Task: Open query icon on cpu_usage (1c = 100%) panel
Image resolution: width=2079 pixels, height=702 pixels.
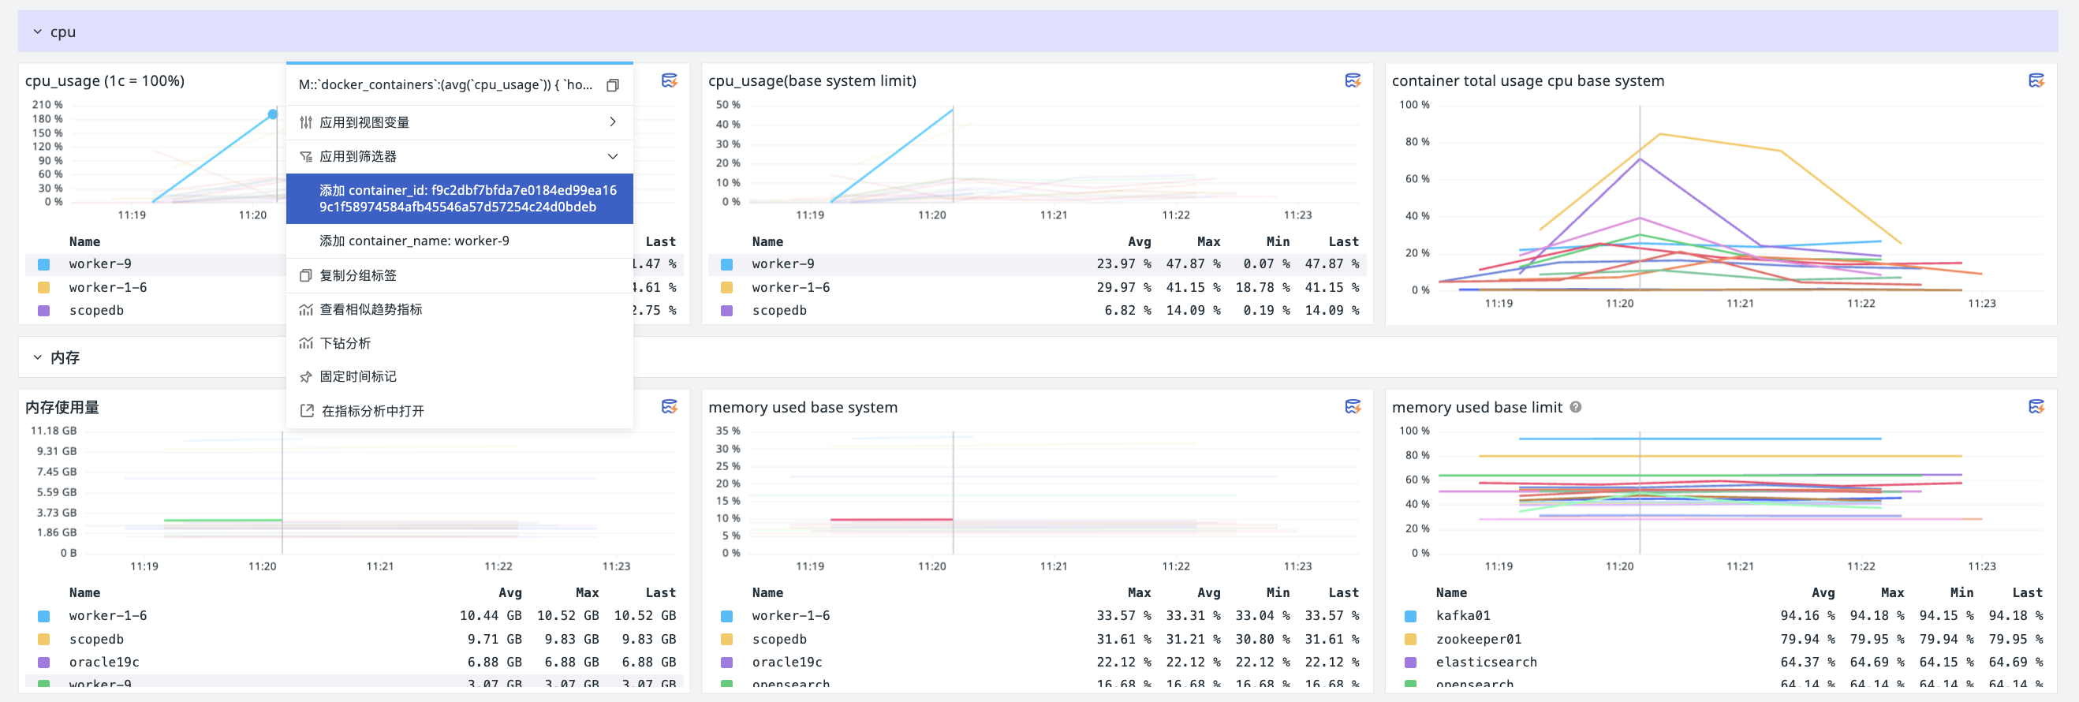Action: point(669,80)
